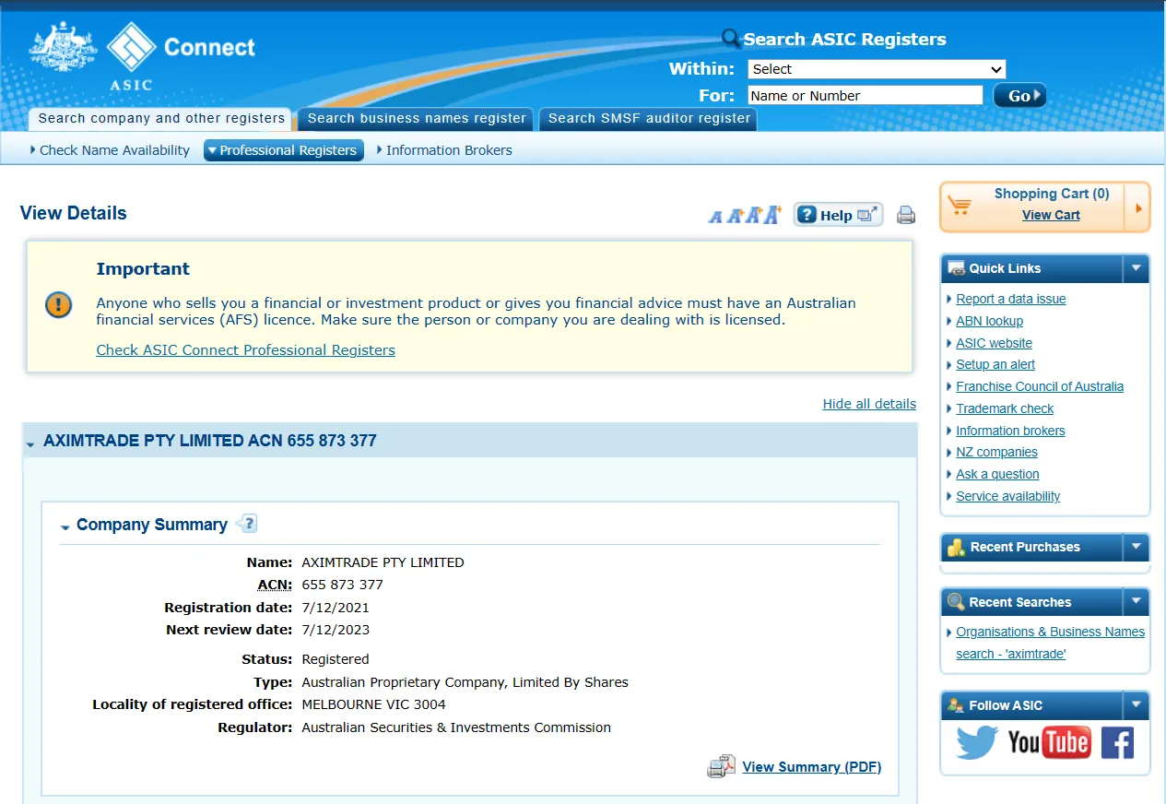Collapse the Recent Purchases panel

(1136, 547)
